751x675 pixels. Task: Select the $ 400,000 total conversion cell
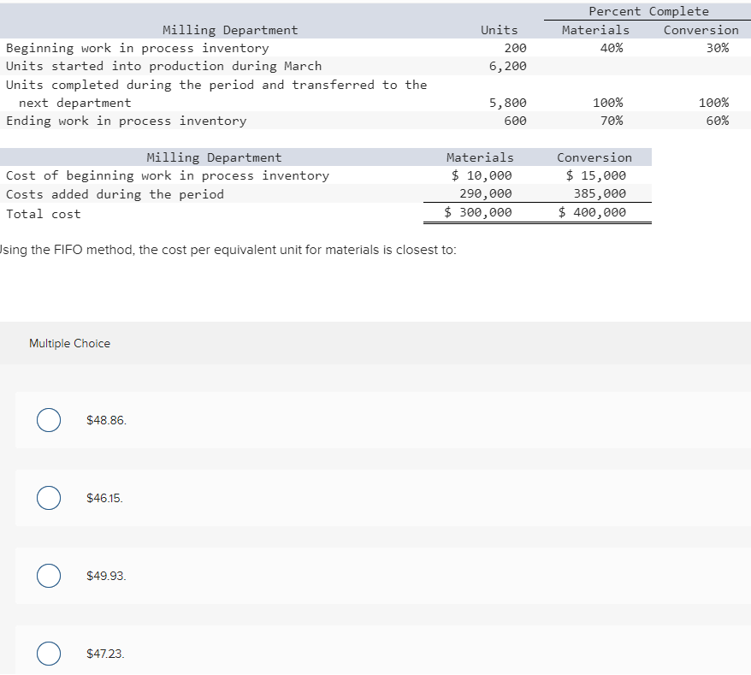593,211
